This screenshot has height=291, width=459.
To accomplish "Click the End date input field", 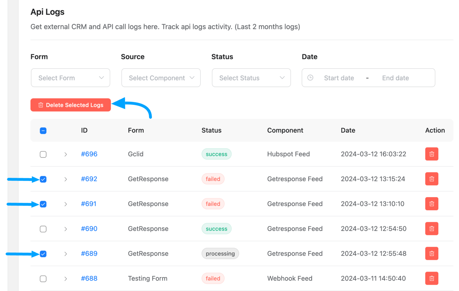I will tap(395, 78).
